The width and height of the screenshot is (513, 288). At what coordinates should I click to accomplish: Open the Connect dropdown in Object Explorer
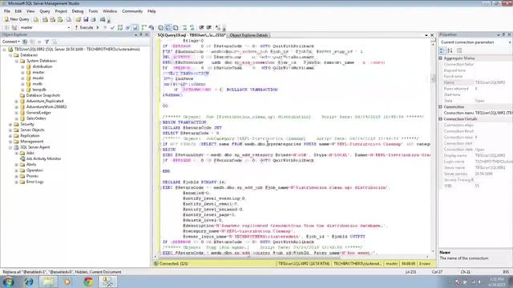click(x=10, y=42)
